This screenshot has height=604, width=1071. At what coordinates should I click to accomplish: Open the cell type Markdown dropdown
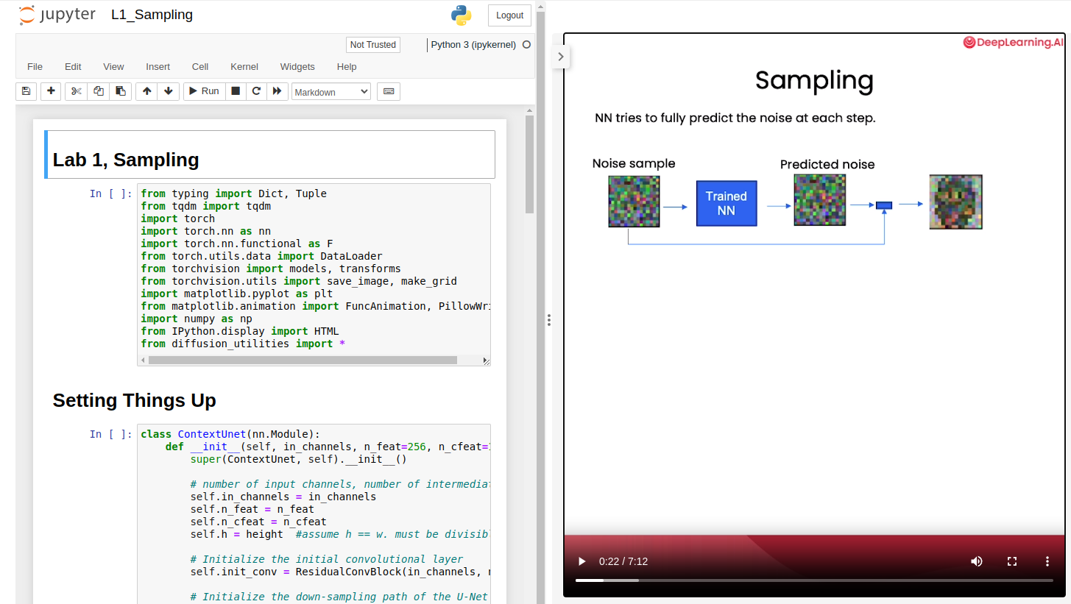coord(331,92)
